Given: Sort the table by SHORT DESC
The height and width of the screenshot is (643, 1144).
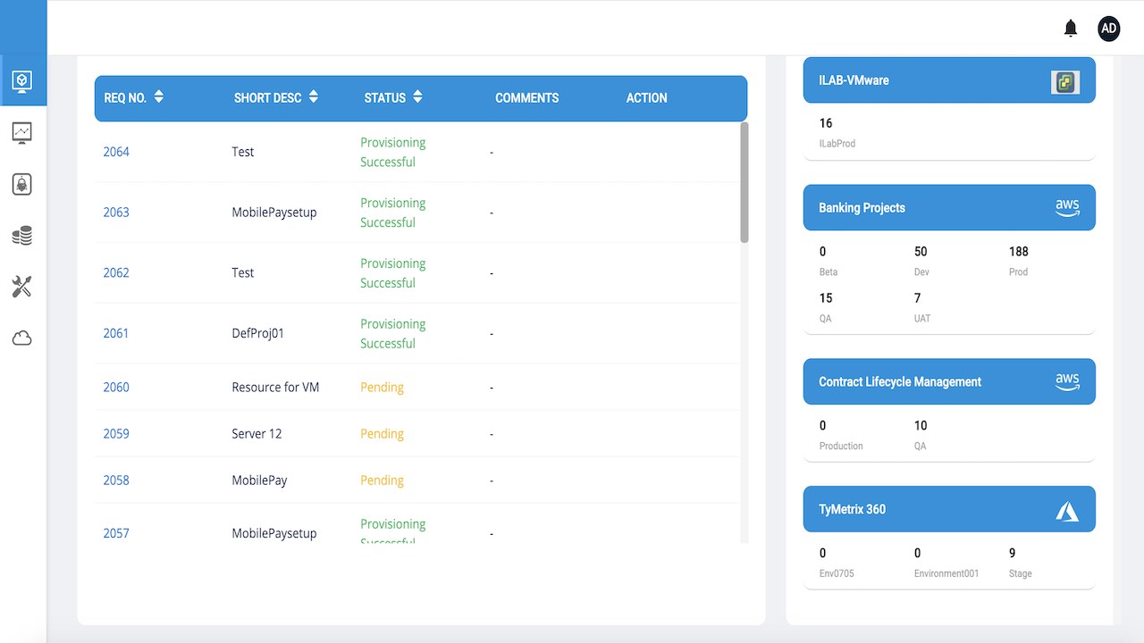Looking at the screenshot, I should coord(314,97).
